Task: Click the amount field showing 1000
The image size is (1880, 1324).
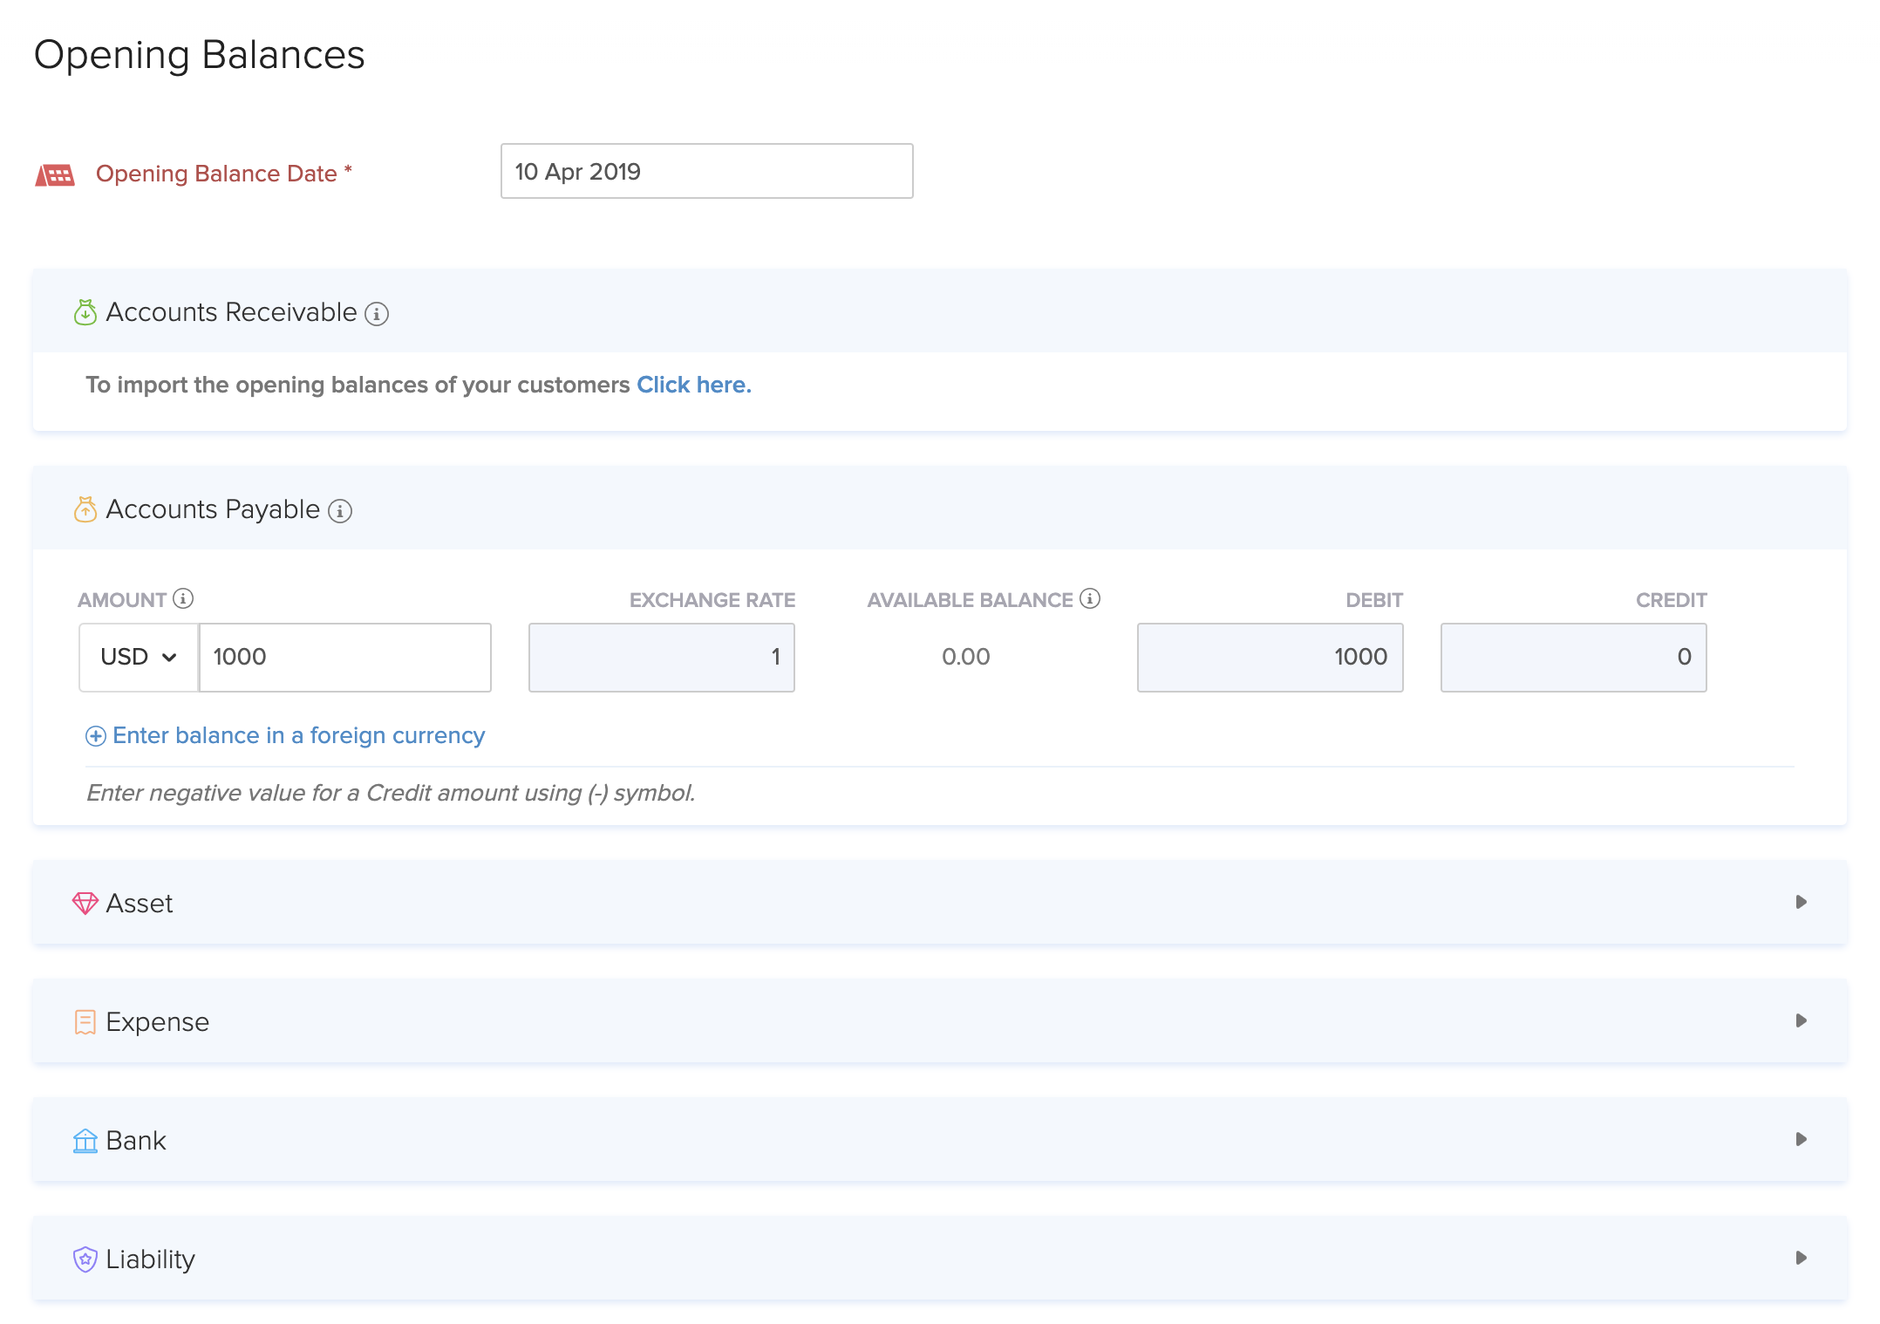Action: 345,658
